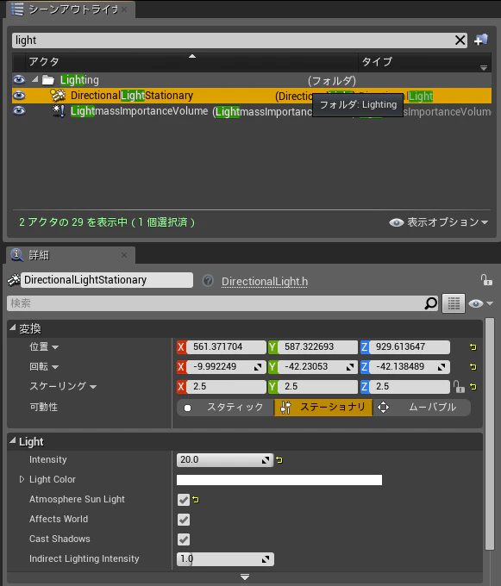Screen dimensions: 501x586
Task: Click the details search magnifier icon
Action: (x=430, y=303)
